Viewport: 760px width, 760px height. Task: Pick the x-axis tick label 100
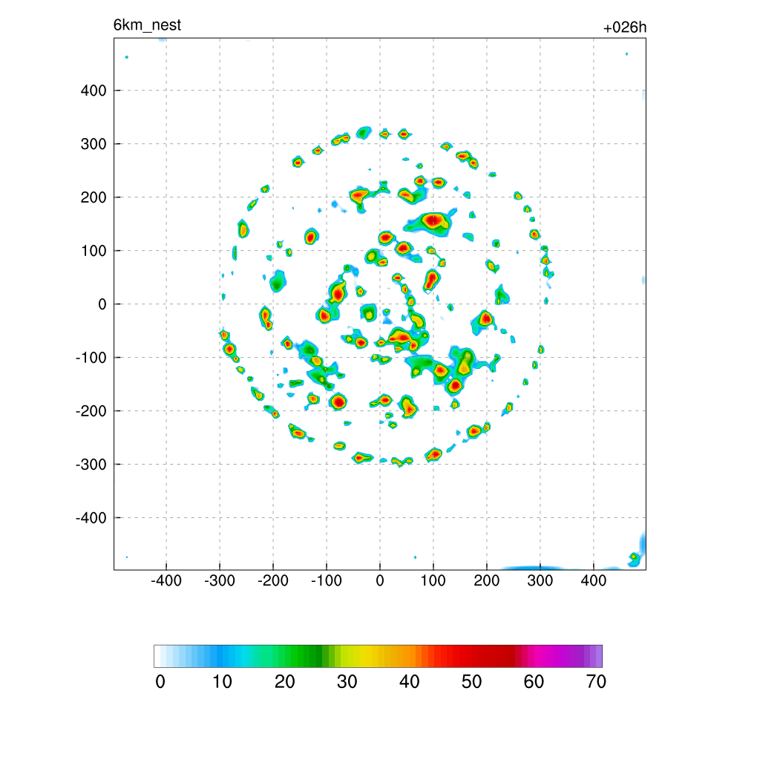coord(433,580)
